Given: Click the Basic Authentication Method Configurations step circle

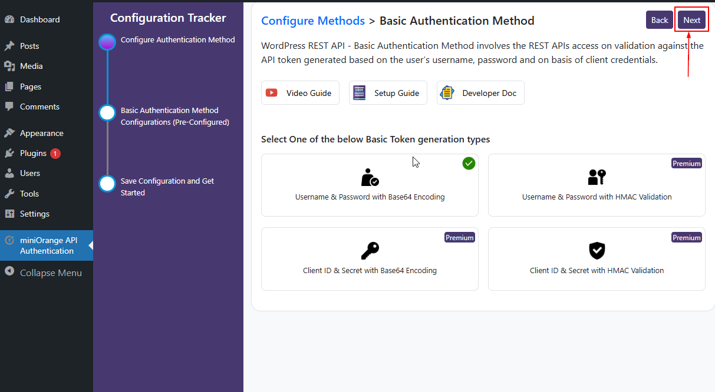Looking at the screenshot, I should 107,113.
